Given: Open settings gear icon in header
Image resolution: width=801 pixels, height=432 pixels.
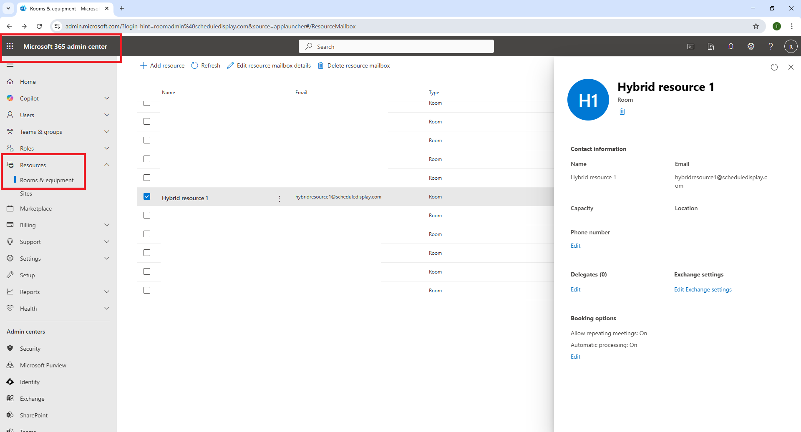Looking at the screenshot, I should click(751, 47).
